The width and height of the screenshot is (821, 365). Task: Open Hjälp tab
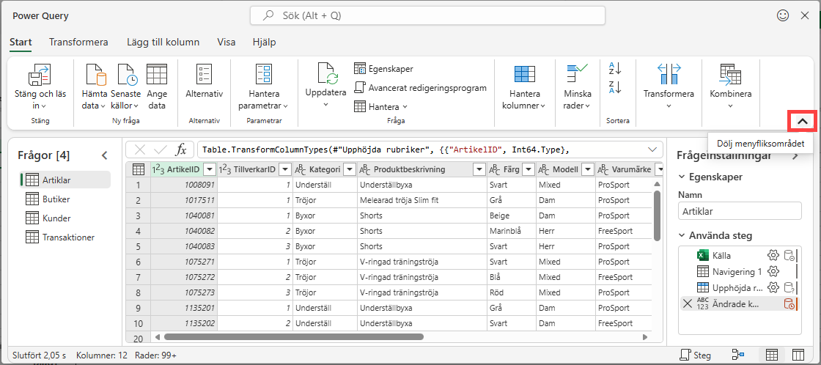264,43
